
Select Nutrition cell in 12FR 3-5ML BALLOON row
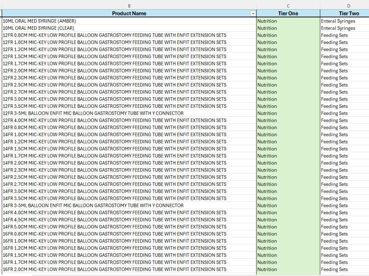tap(288, 113)
